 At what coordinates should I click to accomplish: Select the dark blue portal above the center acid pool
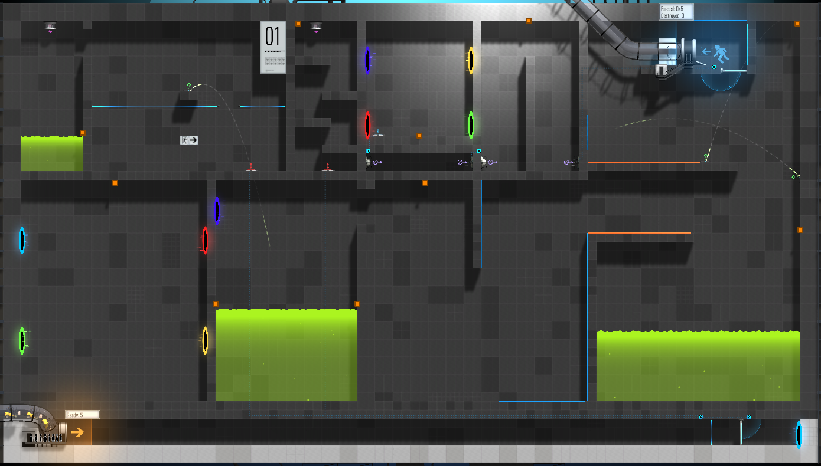coord(217,211)
